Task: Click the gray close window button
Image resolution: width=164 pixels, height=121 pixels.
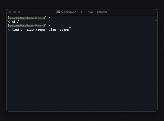Action: tap(10, 12)
